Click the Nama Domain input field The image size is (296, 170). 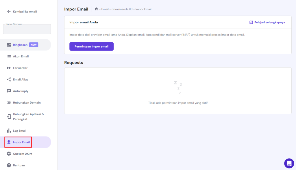(x=27, y=29)
